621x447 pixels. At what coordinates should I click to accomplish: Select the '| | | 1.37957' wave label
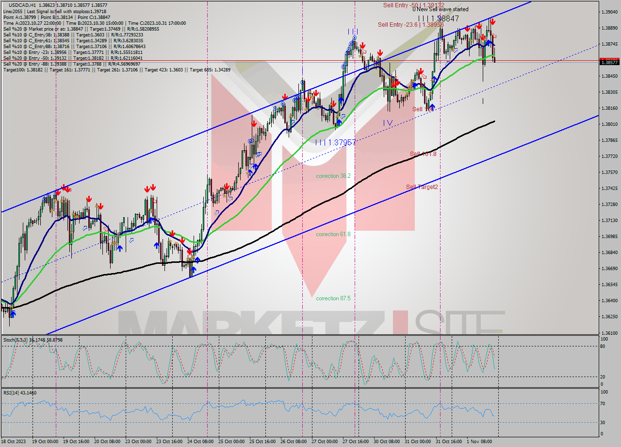point(335,142)
